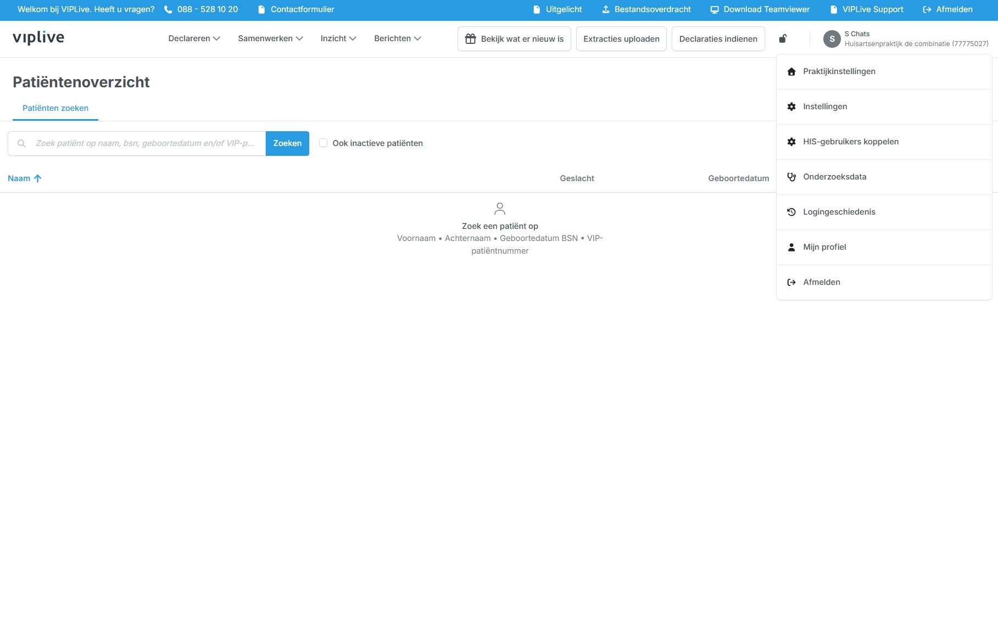Click the person icon beside Mijn profiel
Image resolution: width=998 pixels, height=623 pixels.
[x=791, y=247]
